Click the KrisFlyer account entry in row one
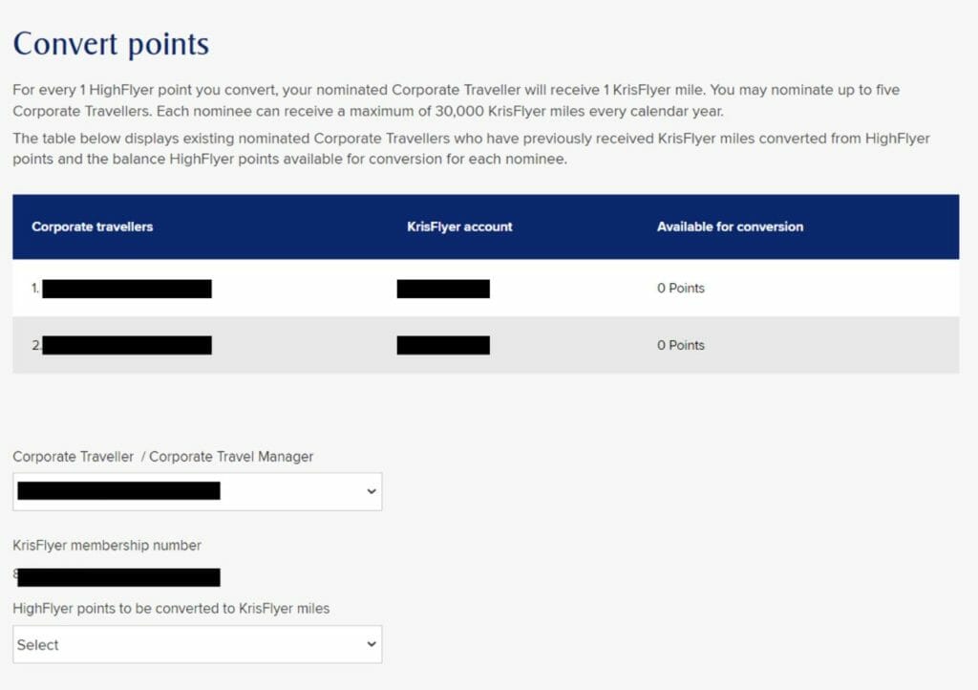Viewport: 978px width, 690px height. [x=444, y=288]
